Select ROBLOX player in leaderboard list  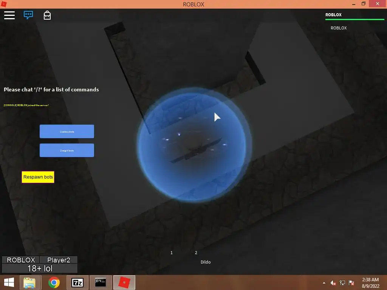(x=339, y=28)
